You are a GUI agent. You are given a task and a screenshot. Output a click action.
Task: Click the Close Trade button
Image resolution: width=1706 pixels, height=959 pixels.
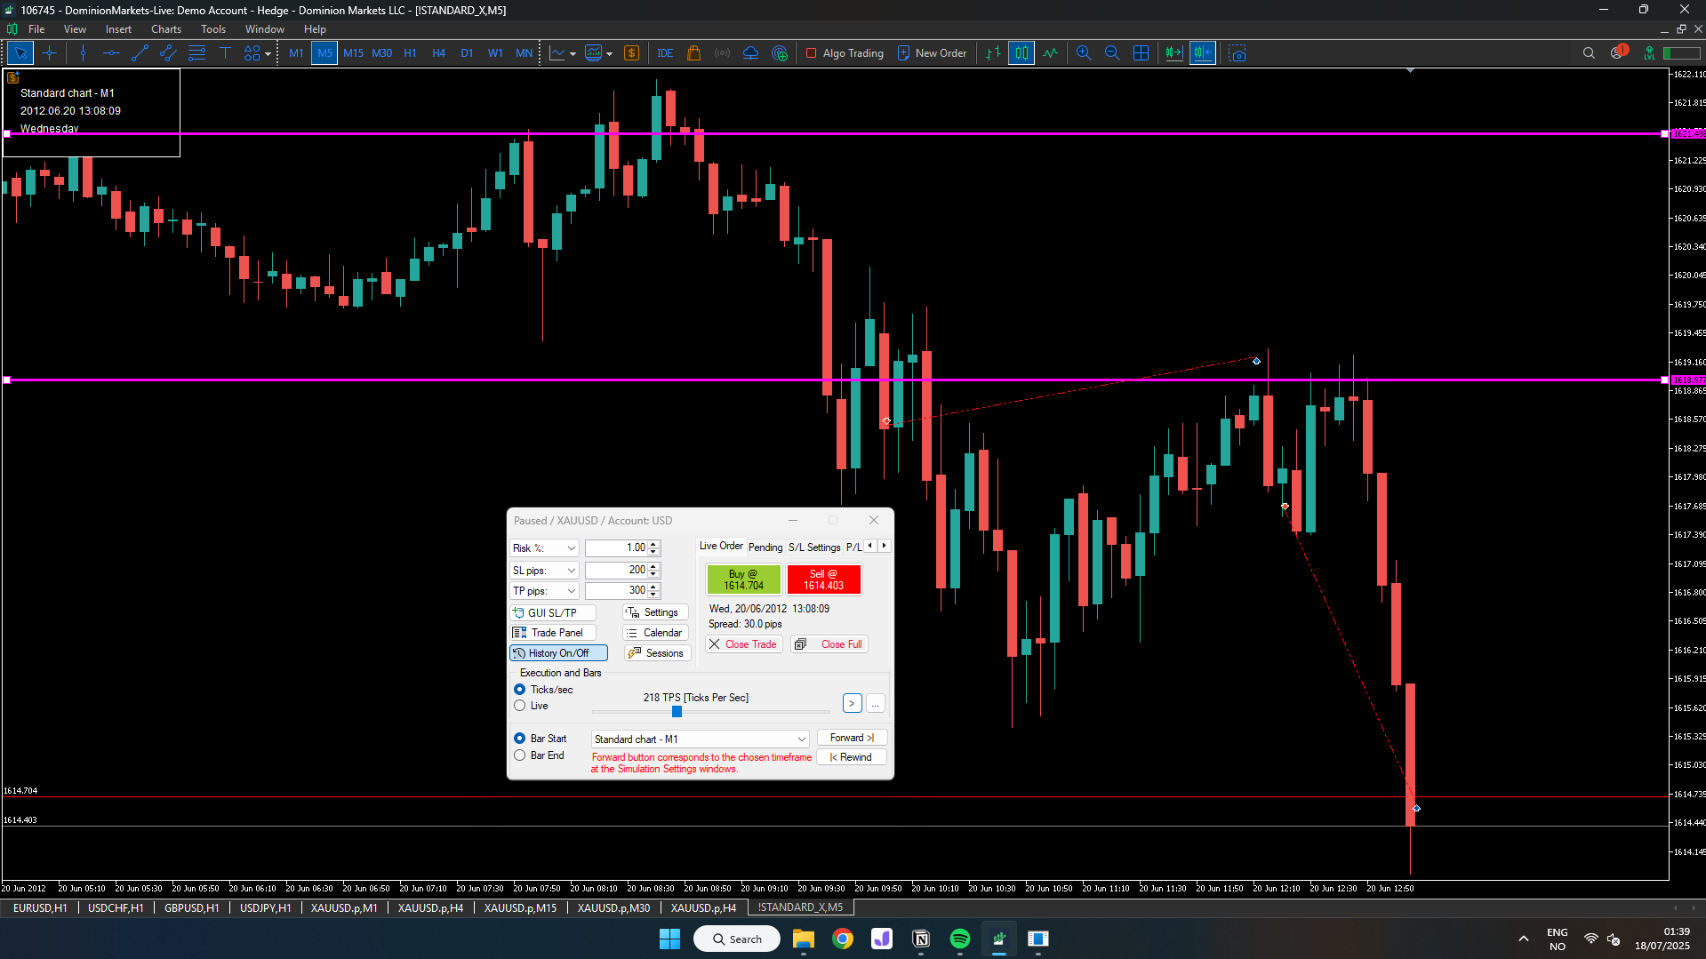pyautogui.click(x=744, y=644)
